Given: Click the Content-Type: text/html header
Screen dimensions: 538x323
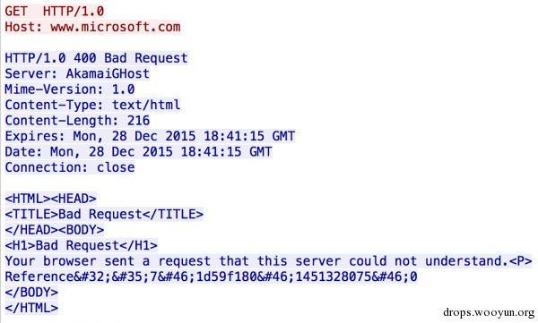Looking at the screenshot, I should tap(92, 105).
